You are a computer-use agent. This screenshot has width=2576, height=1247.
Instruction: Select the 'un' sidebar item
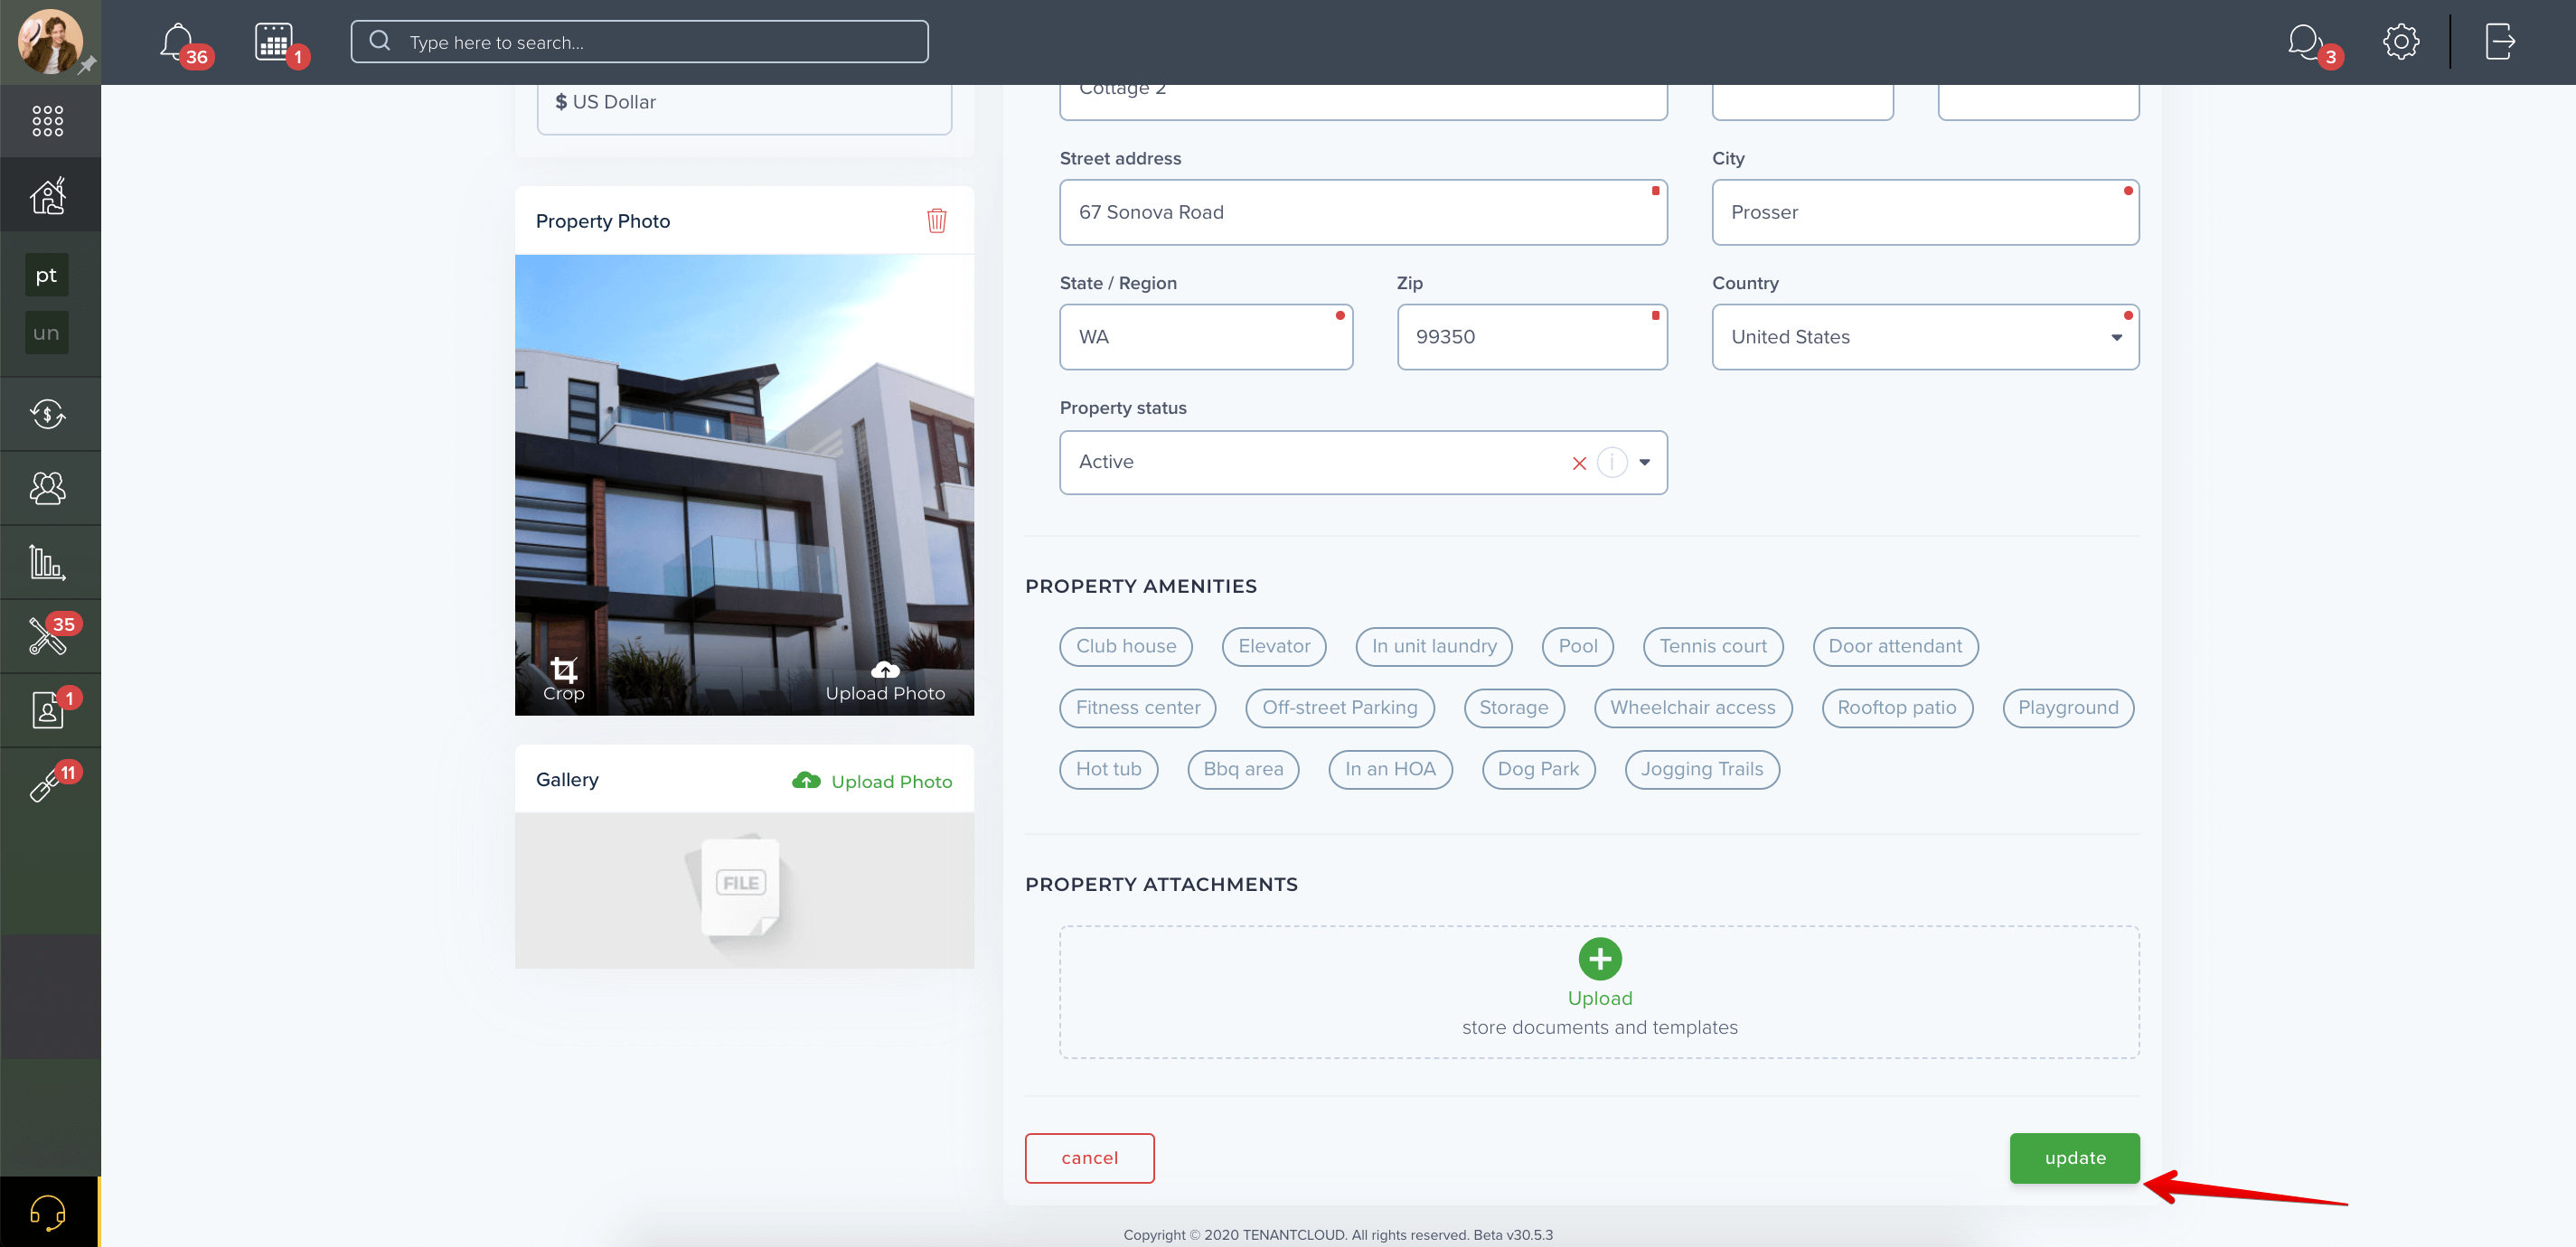point(47,333)
